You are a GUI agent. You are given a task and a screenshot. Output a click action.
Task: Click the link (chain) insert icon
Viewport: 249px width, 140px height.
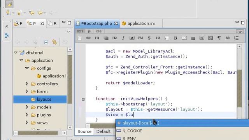pos(88,38)
